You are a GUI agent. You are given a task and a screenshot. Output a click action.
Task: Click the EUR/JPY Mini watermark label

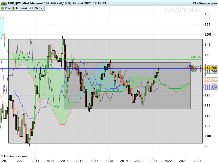182,10
